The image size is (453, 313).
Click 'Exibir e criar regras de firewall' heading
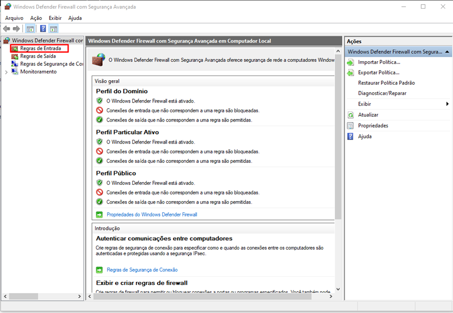[x=142, y=283]
